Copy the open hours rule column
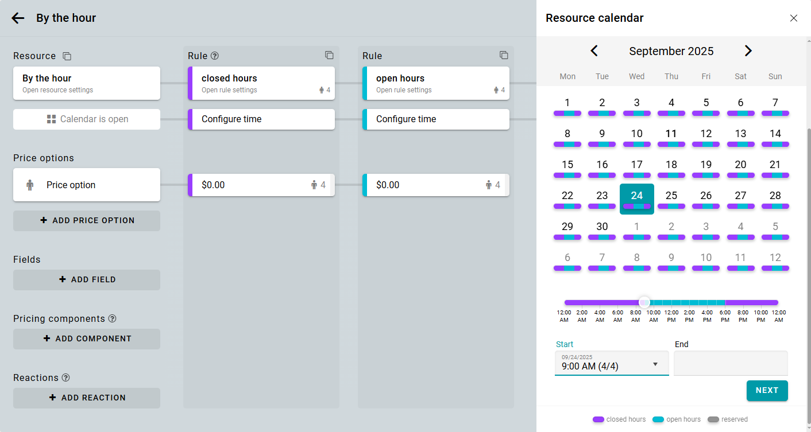This screenshot has height=432, width=811. tap(504, 56)
